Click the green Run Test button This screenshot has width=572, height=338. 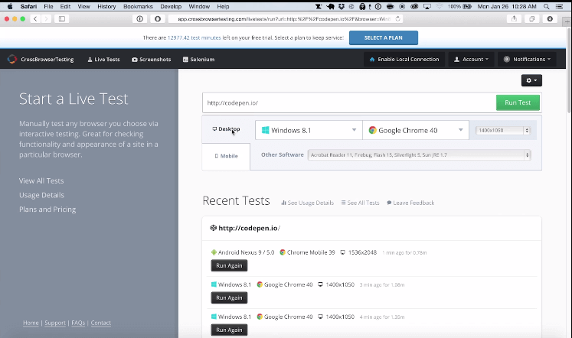pyautogui.click(x=518, y=102)
